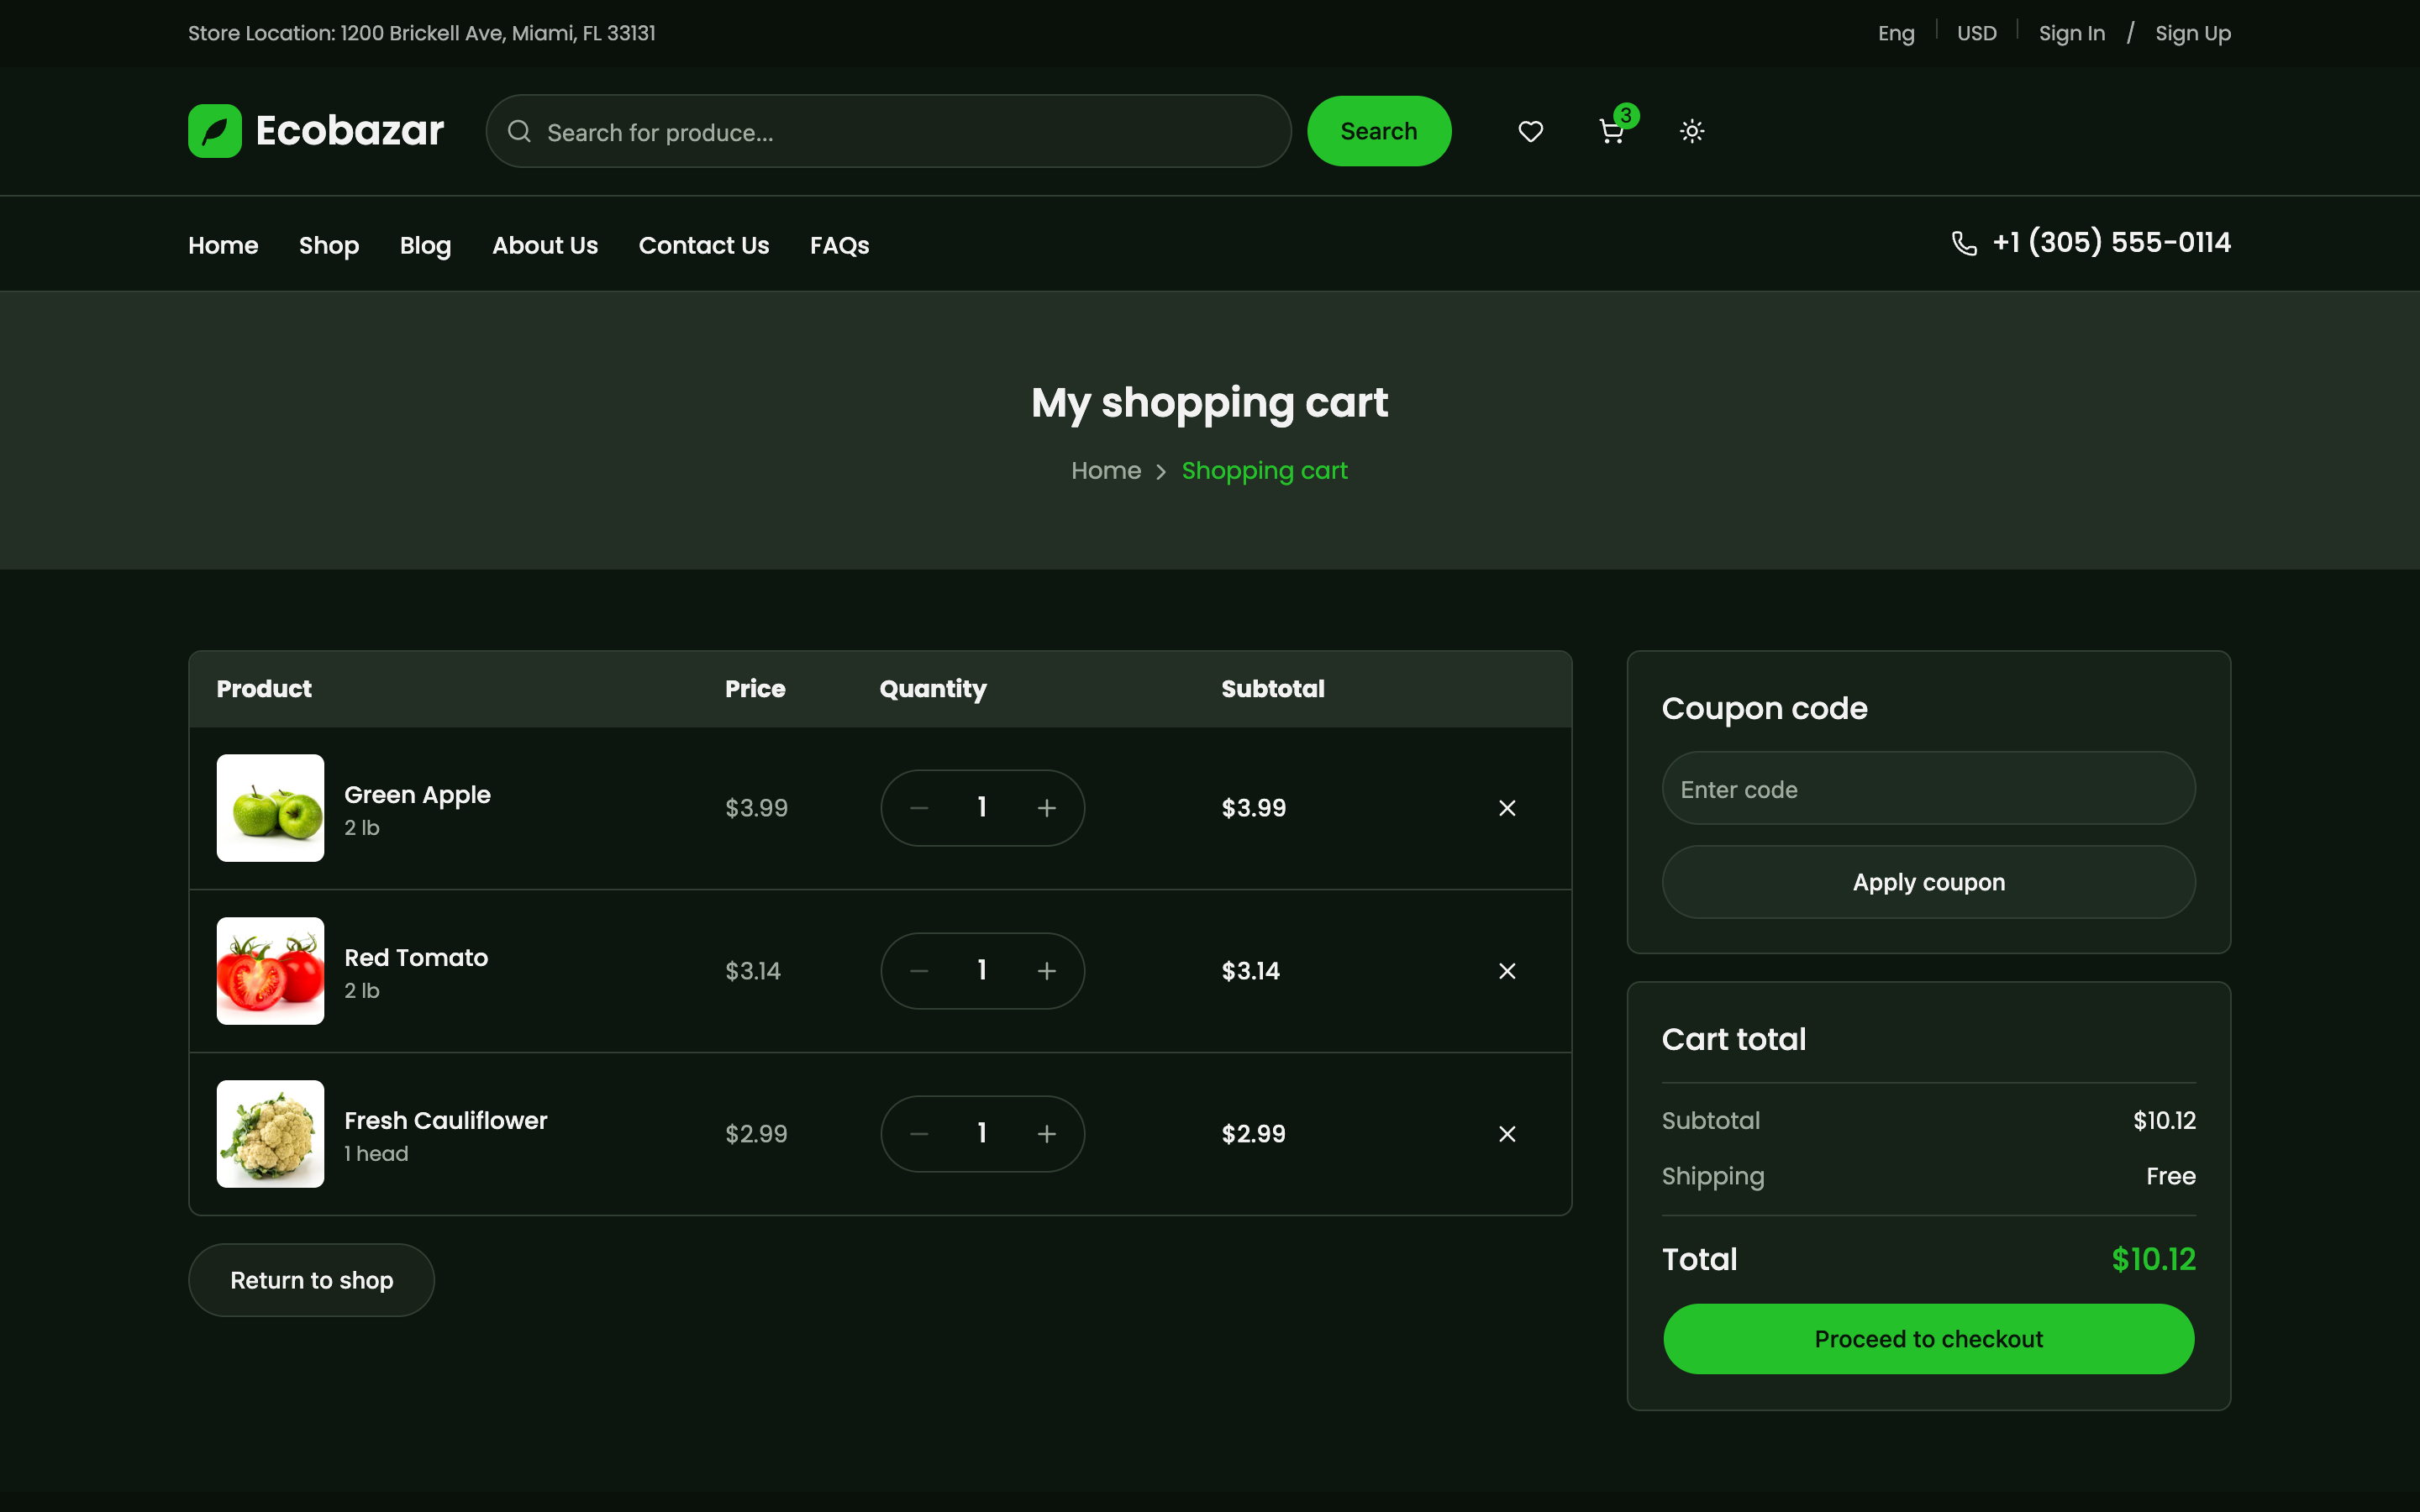The height and width of the screenshot is (1512, 2420).
Task: Increase Red Tomato quantity
Action: (x=1046, y=971)
